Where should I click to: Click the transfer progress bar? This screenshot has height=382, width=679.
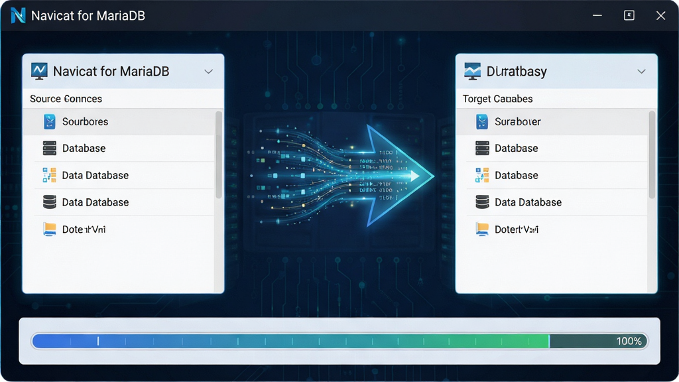tap(339, 342)
